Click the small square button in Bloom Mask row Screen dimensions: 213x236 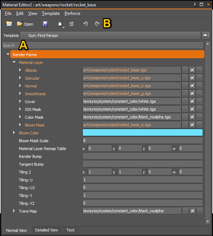pyautogui.click(x=185, y=125)
